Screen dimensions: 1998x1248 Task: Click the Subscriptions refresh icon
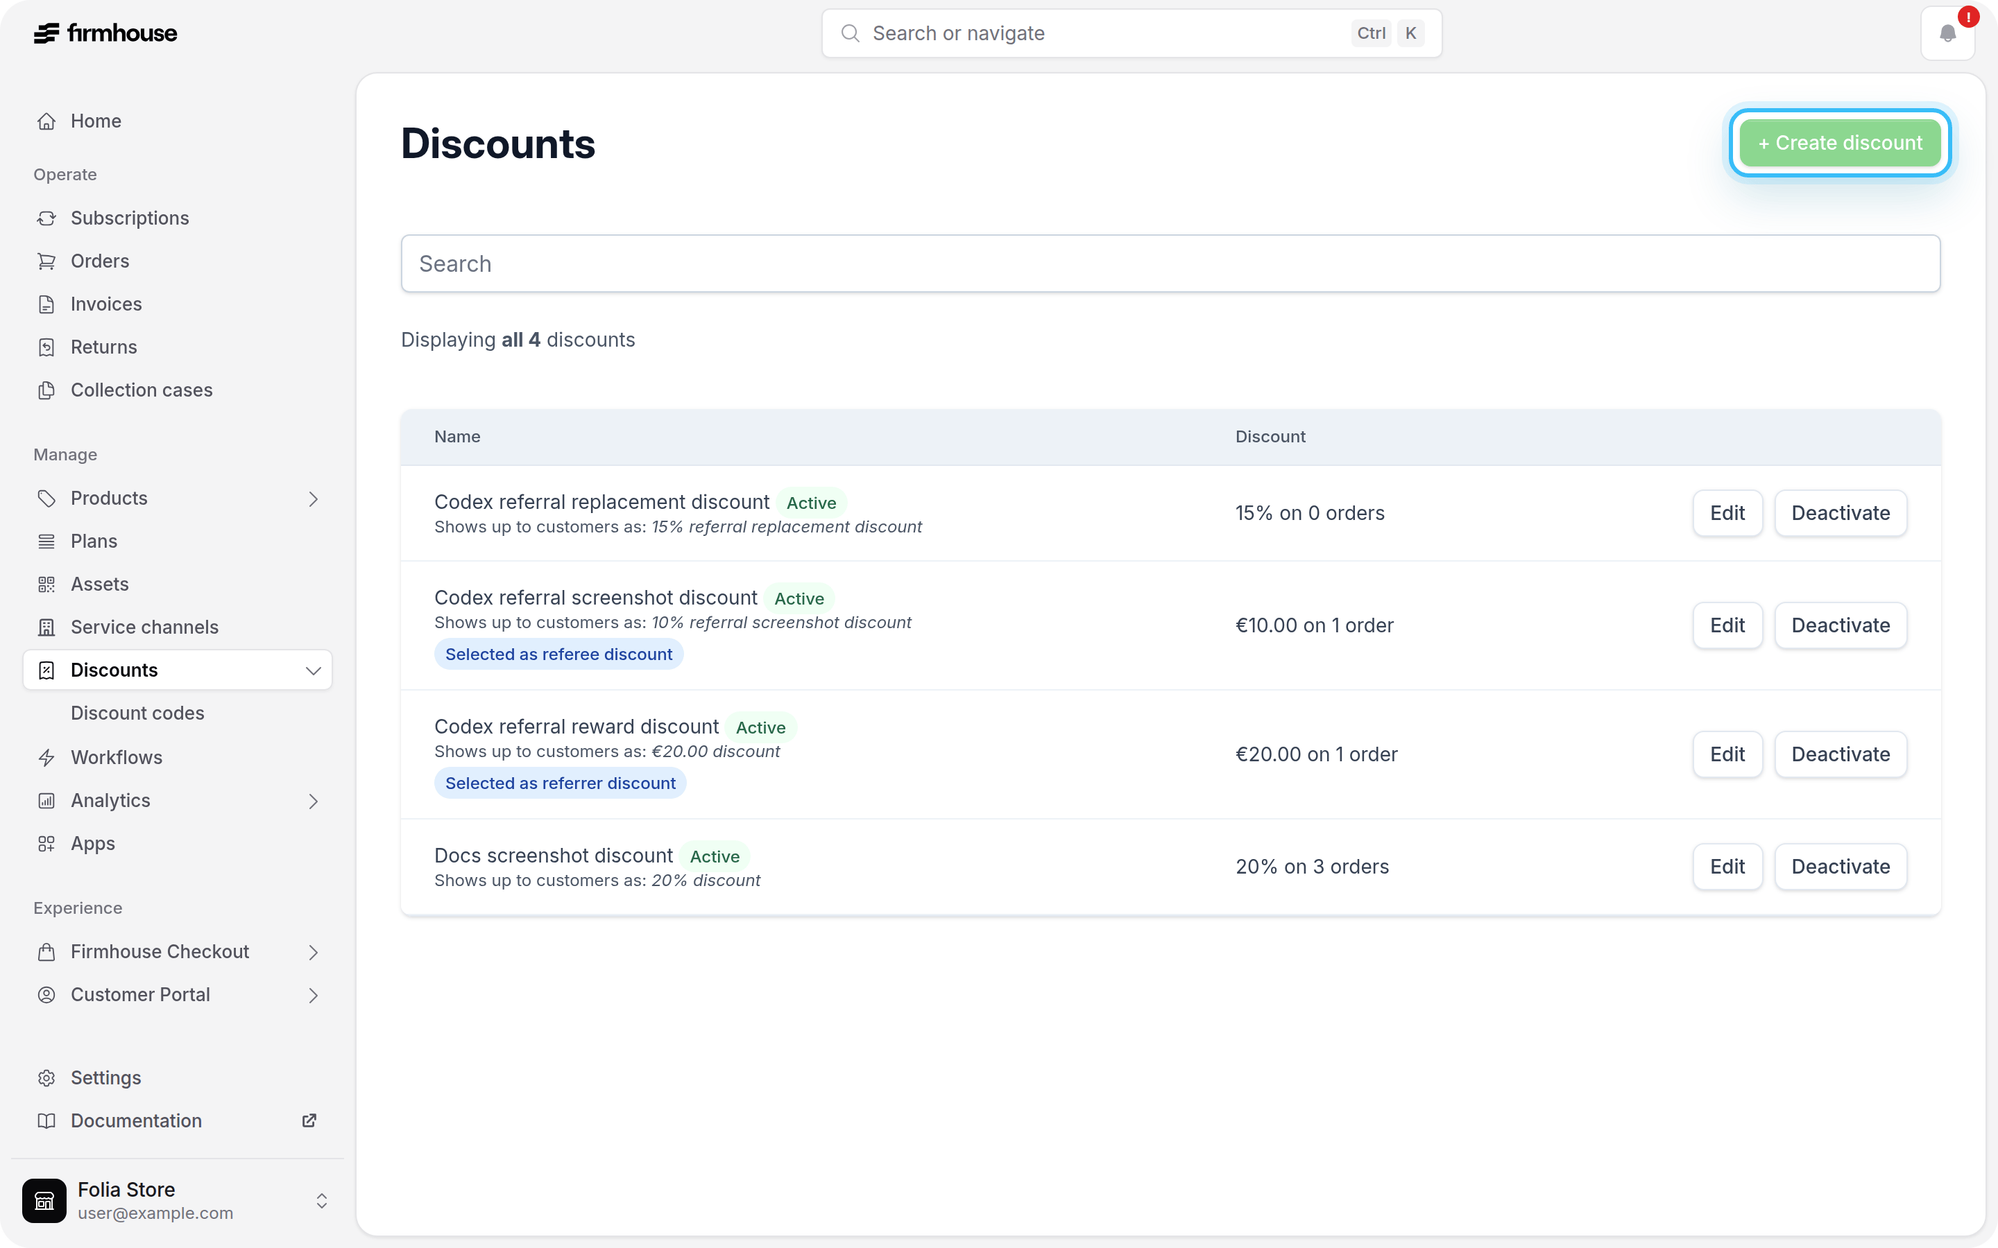(47, 218)
